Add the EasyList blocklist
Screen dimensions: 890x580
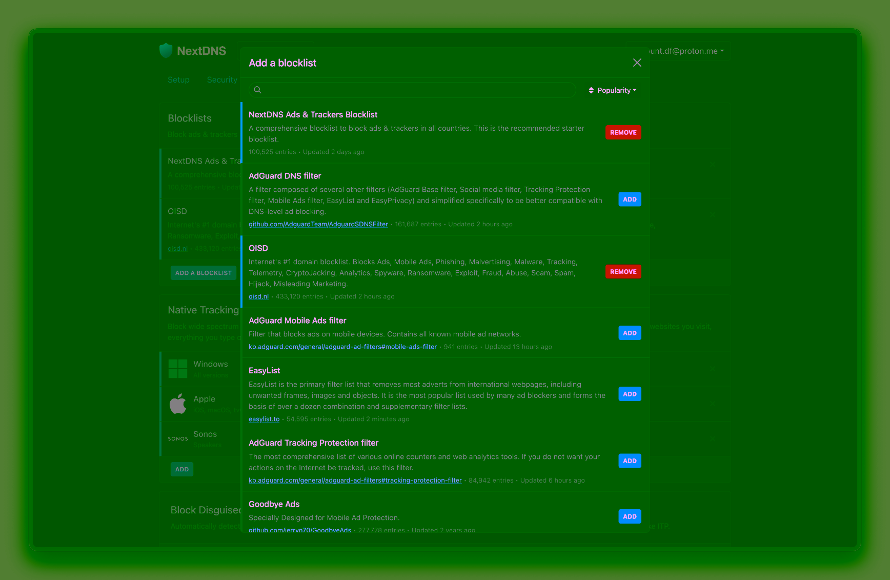tap(630, 394)
